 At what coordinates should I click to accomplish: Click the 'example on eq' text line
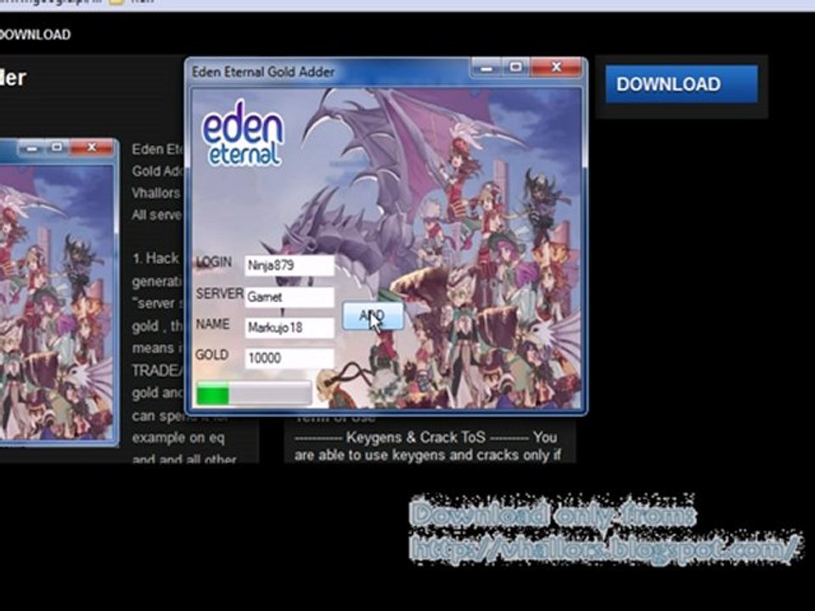point(178,438)
